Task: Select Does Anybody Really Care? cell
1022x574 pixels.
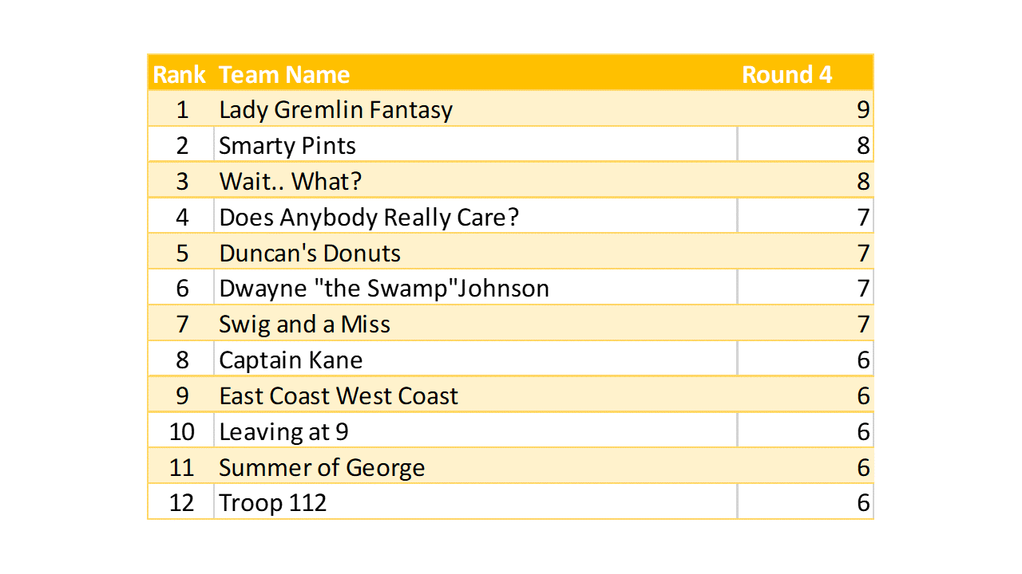Action: pyautogui.click(x=369, y=217)
